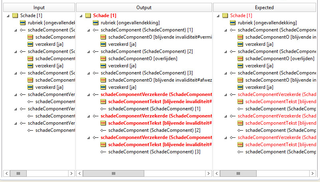Click the Input column header
320x182 pixels.
[39, 7]
